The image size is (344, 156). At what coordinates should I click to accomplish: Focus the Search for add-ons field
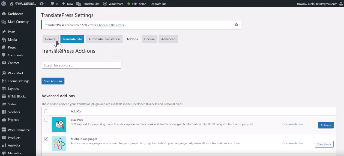pos(81,65)
